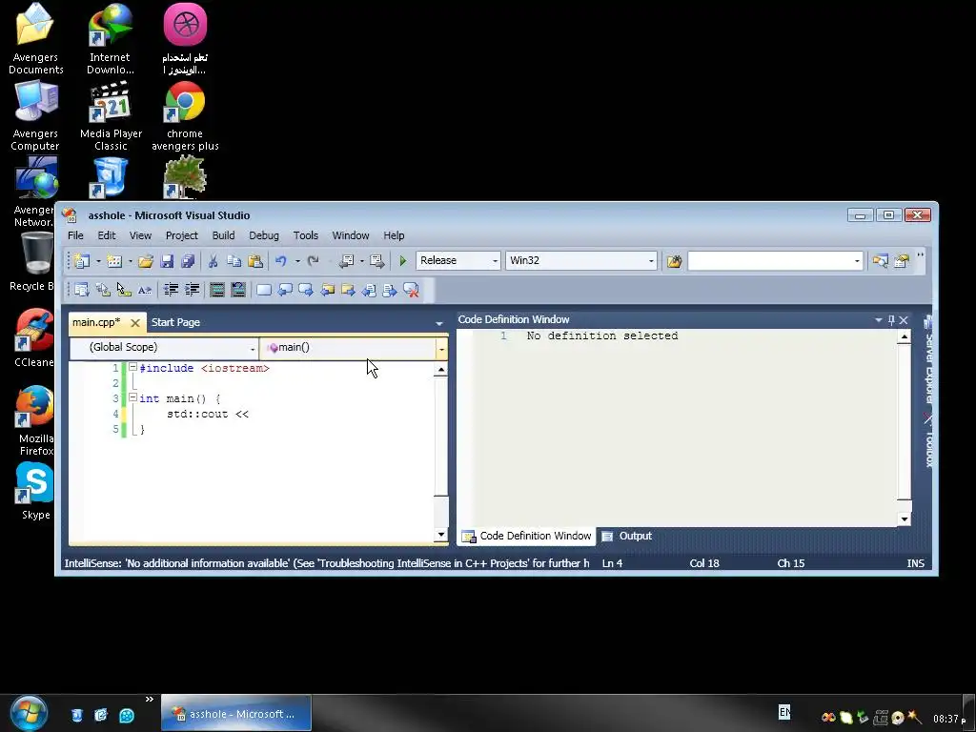Click the Save All icon
Viewport: 976px width, 732px height.
188,261
